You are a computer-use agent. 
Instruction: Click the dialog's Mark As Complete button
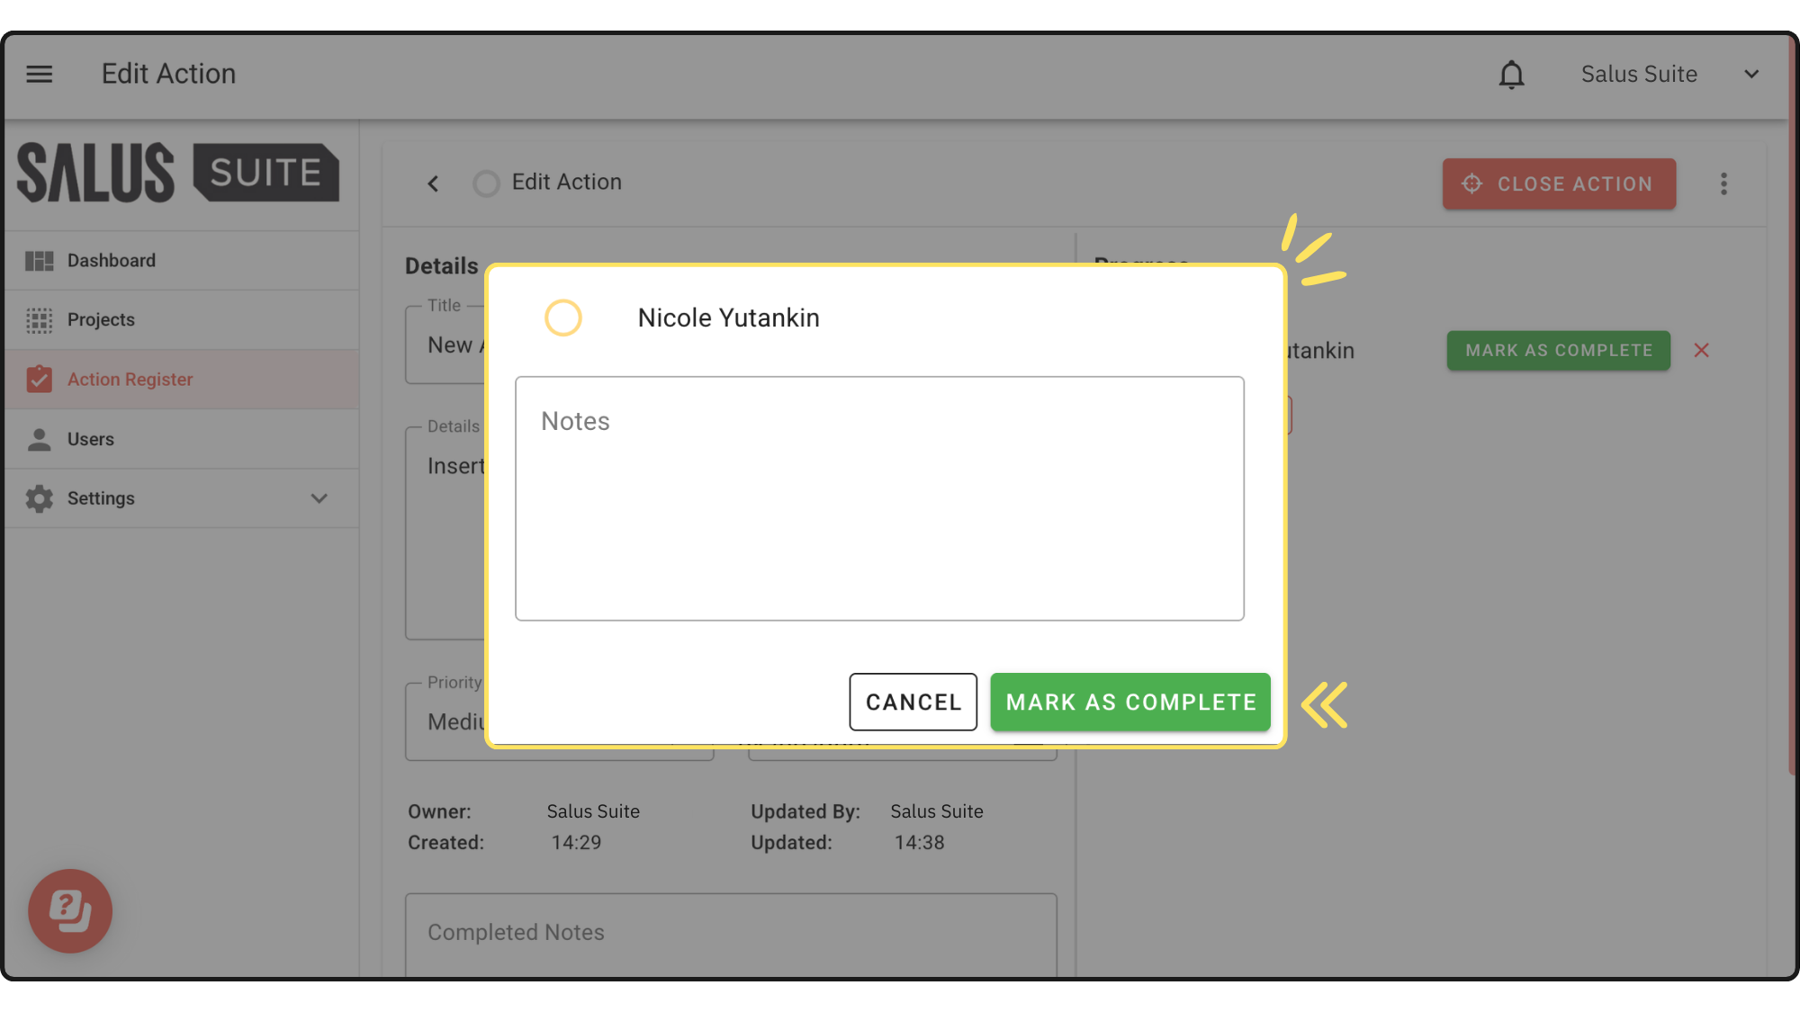1130,703
